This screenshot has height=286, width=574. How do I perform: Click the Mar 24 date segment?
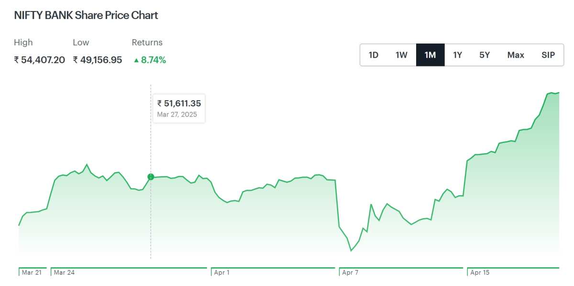(129, 272)
